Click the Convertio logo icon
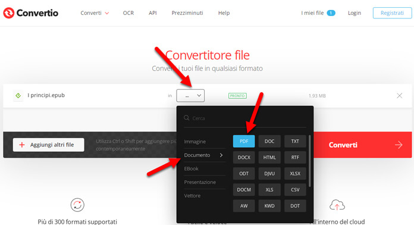Screen dimensions: 414x225 pyautogui.click(x=9, y=13)
